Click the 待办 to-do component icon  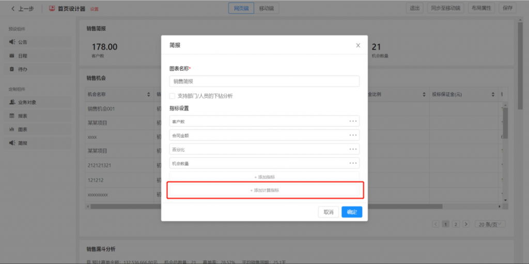[x=12, y=69]
